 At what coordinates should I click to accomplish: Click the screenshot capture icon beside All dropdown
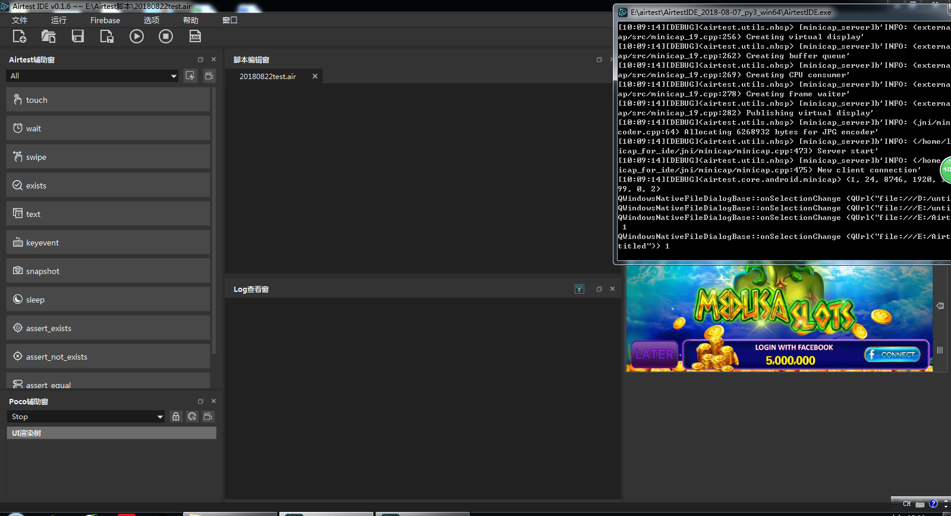pyautogui.click(x=190, y=75)
